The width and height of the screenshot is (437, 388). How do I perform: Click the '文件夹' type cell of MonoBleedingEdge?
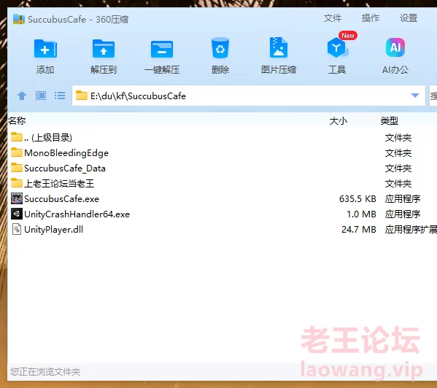pos(398,153)
